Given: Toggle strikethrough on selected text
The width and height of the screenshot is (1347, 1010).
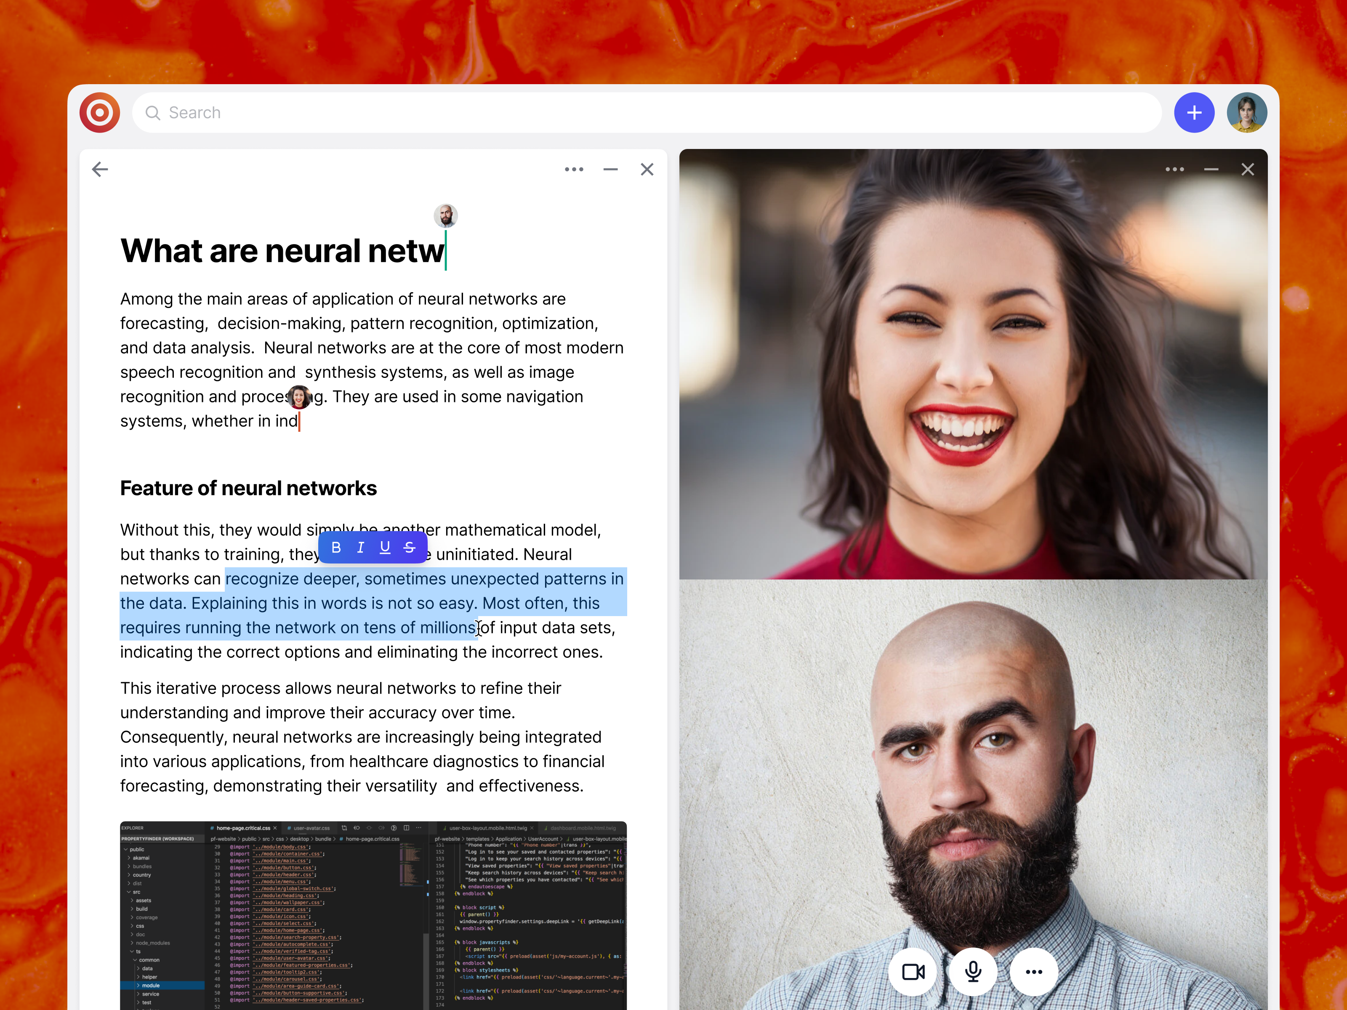Looking at the screenshot, I should pos(410,548).
